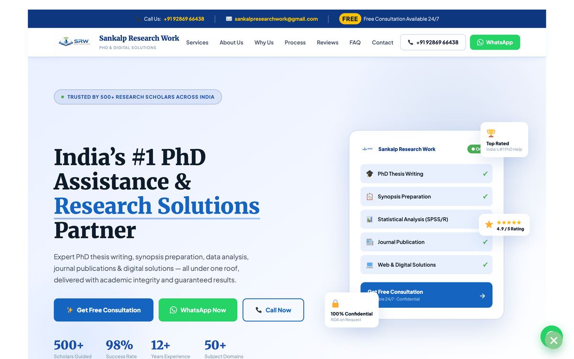Click the envelope icon in top bar
Screen dimensions: 574x359
229,19
